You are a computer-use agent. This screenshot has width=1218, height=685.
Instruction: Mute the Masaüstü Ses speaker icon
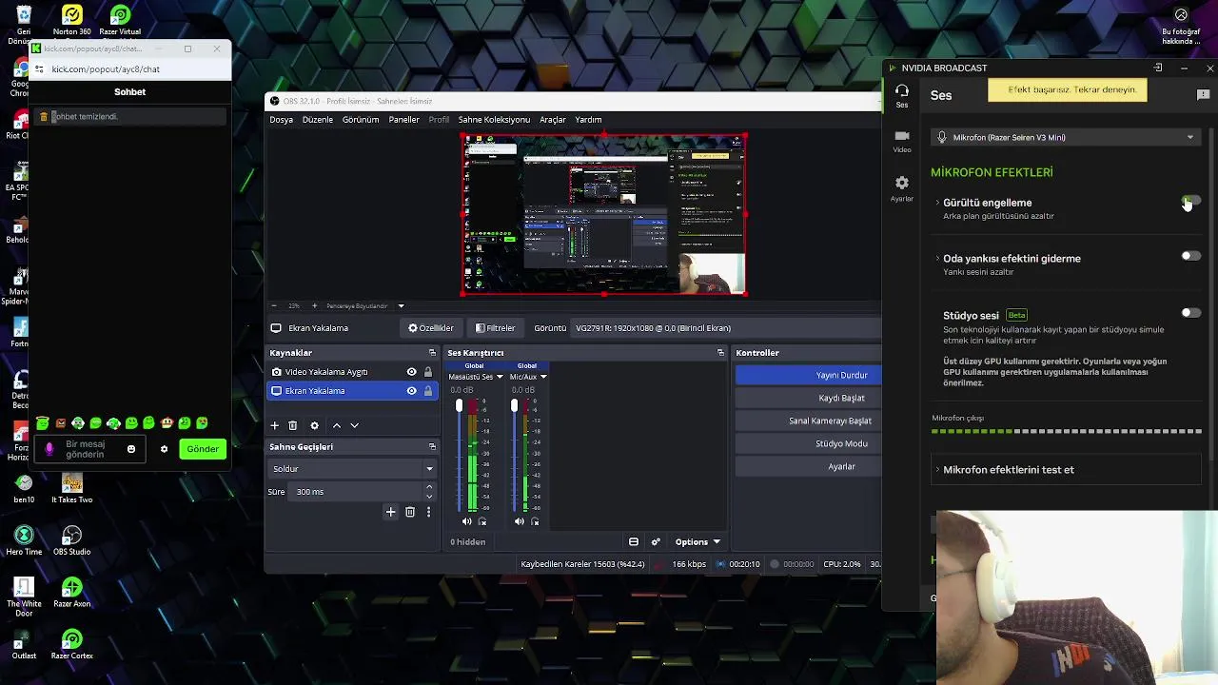pos(466,521)
